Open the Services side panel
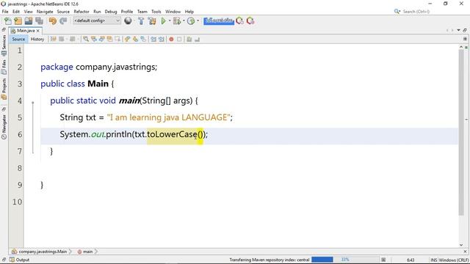470x264 pixels. 4,45
